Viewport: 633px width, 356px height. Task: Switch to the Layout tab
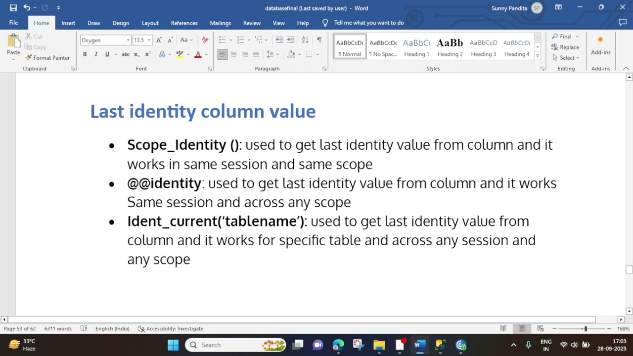(x=150, y=23)
